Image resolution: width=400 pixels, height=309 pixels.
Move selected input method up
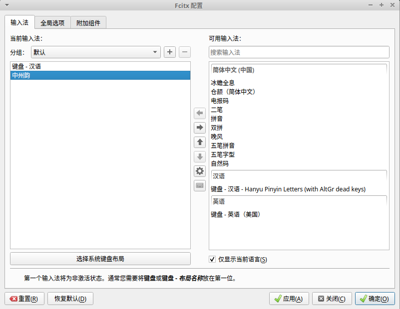tap(200, 142)
